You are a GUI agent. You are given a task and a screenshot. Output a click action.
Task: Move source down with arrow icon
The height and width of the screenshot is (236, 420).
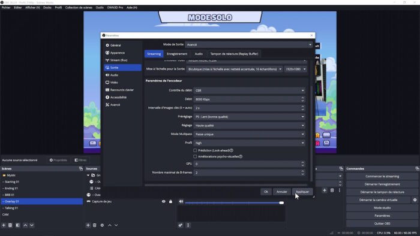pos(116,225)
